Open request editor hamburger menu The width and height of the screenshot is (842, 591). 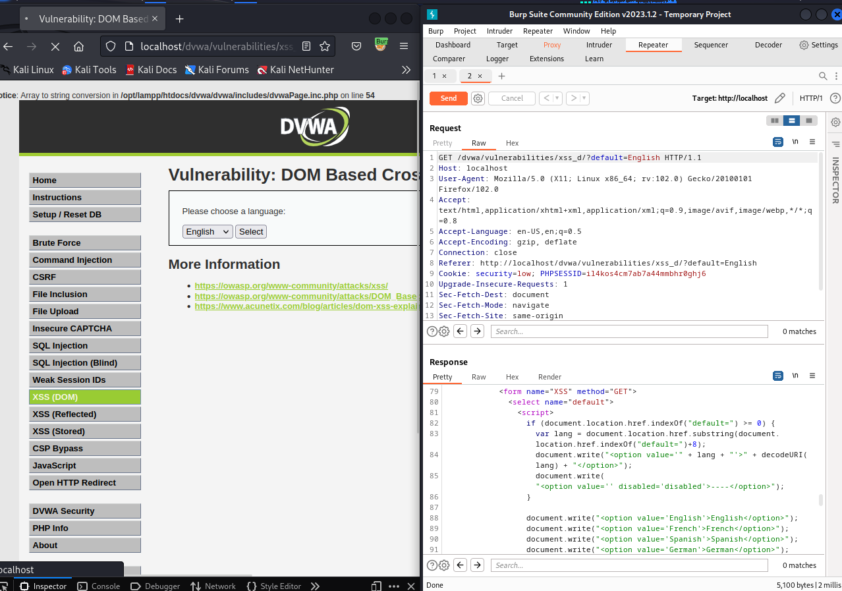click(x=812, y=142)
